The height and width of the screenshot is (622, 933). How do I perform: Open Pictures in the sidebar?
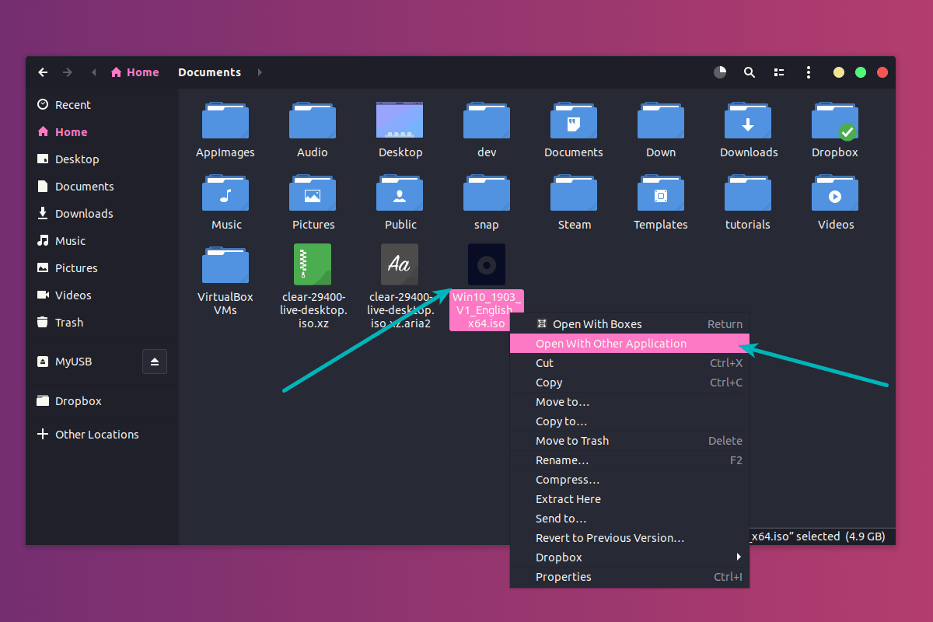point(101,268)
